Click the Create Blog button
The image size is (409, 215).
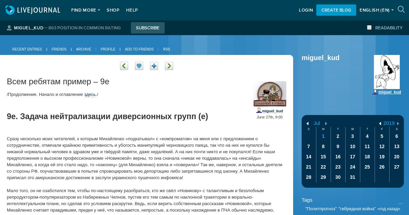[x=336, y=10]
